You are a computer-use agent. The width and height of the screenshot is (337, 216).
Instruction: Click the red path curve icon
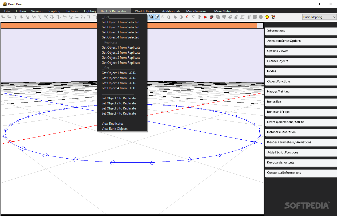pyautogui.click(x=187, y=17)
